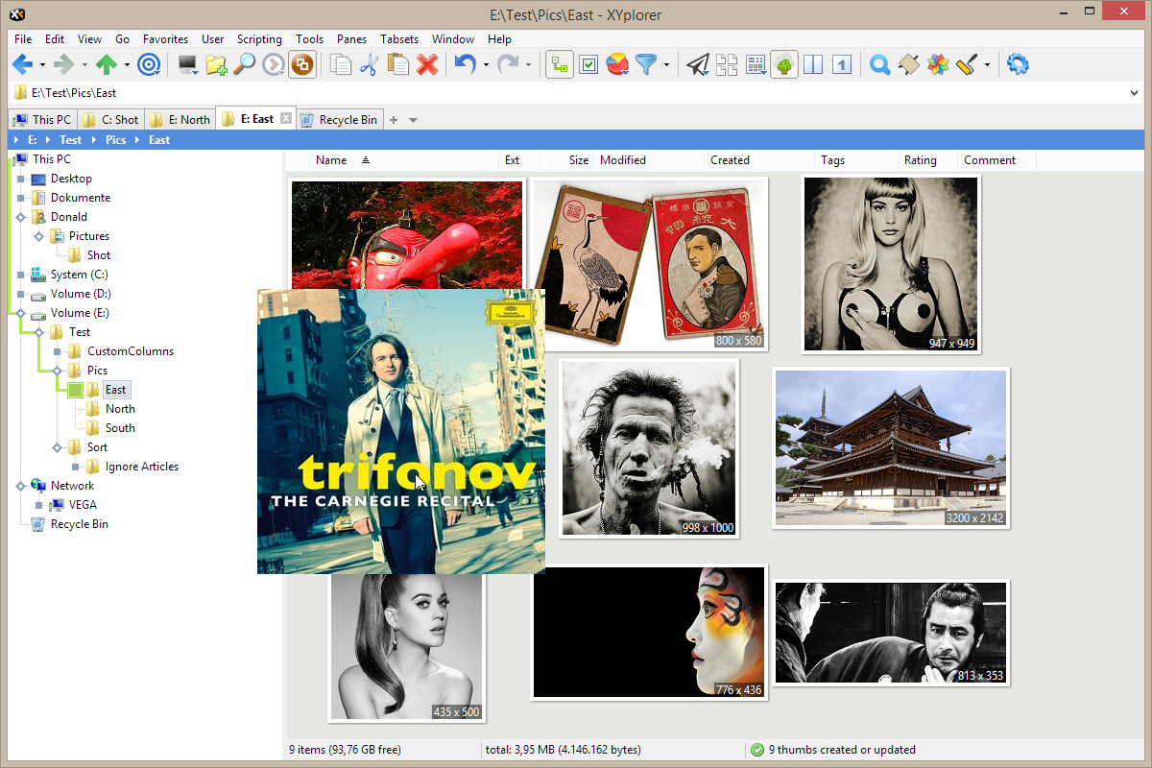Image resolution: width=1152 pixels, height=768 pixels.
Task: Open Configuration with the blue gear icon
Action: pos(1018,65)
